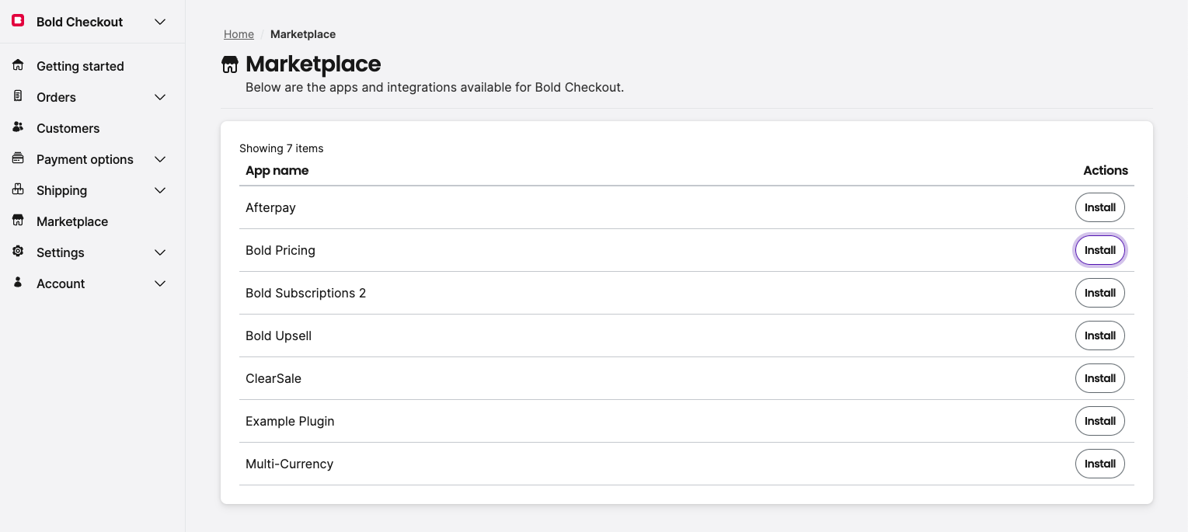Click the Payment options card icon

[x=17, y=158]
